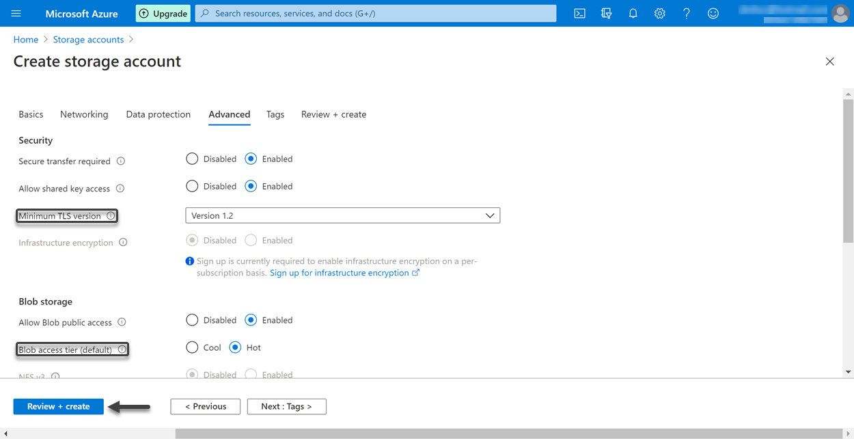This screenshot has height=439, width=854.
Task: Click the info icon beside Infrastructure encryption
Action: pos(123,243)
